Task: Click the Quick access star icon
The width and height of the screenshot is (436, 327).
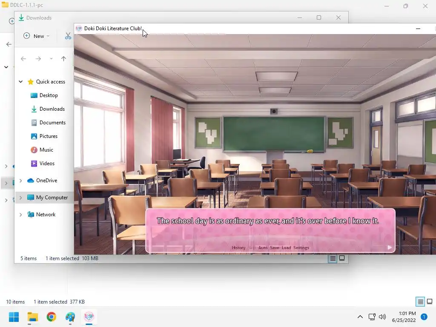Action: click(x=31, y=81)
